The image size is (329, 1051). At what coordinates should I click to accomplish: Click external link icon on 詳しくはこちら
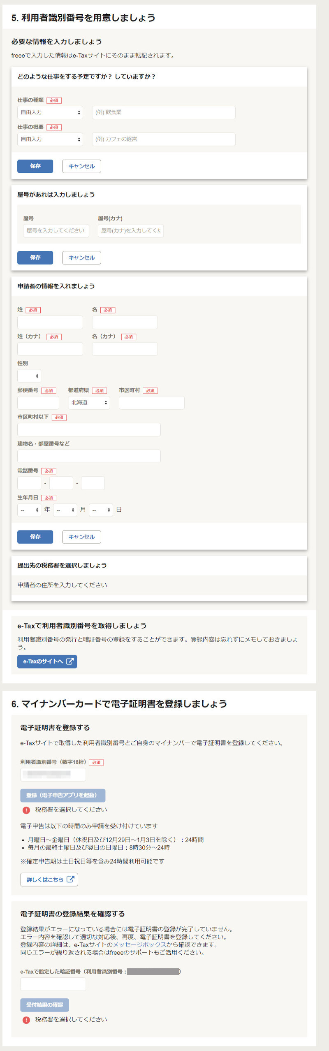tap(70, 879)
